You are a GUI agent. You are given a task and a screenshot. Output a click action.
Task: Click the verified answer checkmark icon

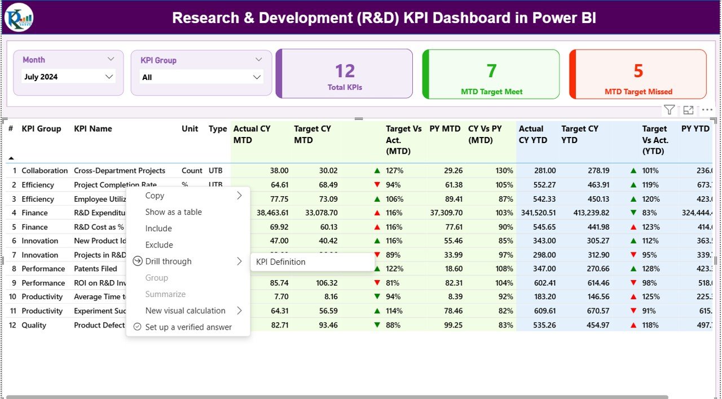click(137, 327)
